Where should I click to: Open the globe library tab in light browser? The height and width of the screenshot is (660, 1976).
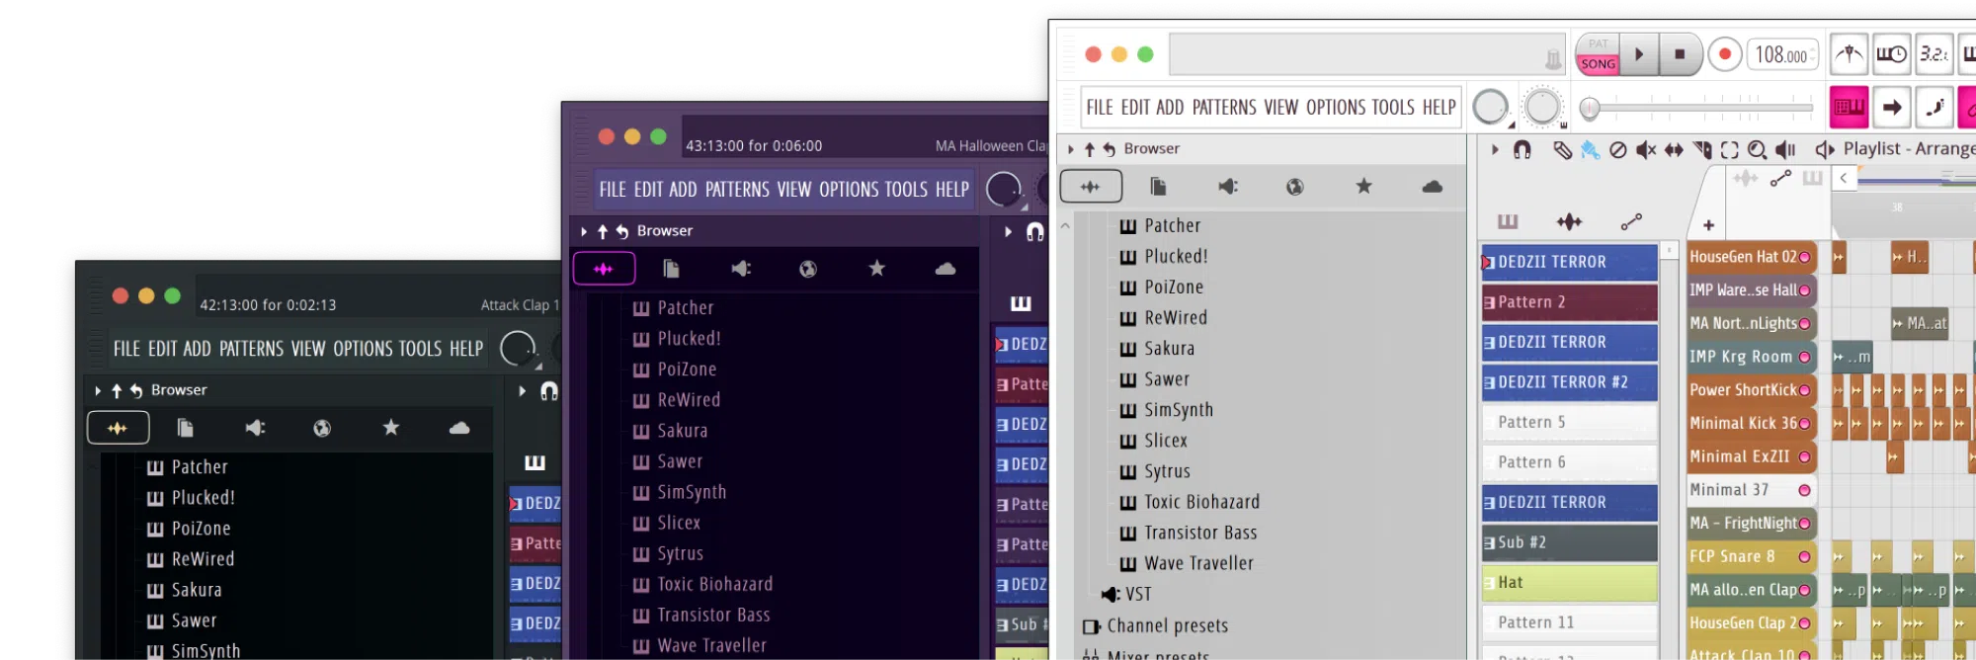[1295, 187]
